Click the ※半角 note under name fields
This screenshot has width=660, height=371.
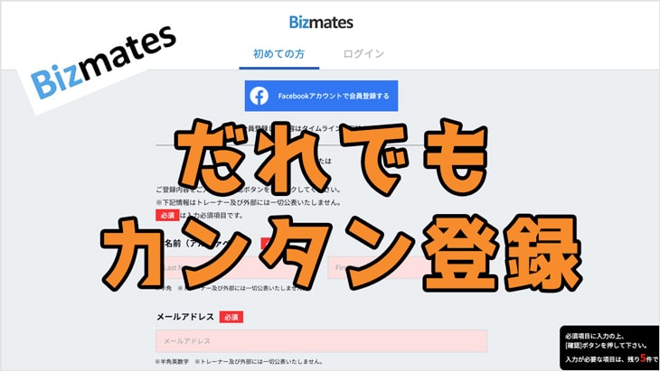click(x=164, y=288)
